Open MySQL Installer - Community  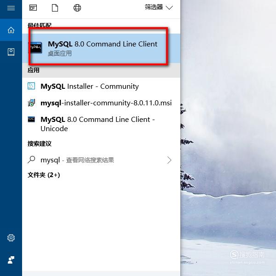pyautogui.click(x=101, y=86)
